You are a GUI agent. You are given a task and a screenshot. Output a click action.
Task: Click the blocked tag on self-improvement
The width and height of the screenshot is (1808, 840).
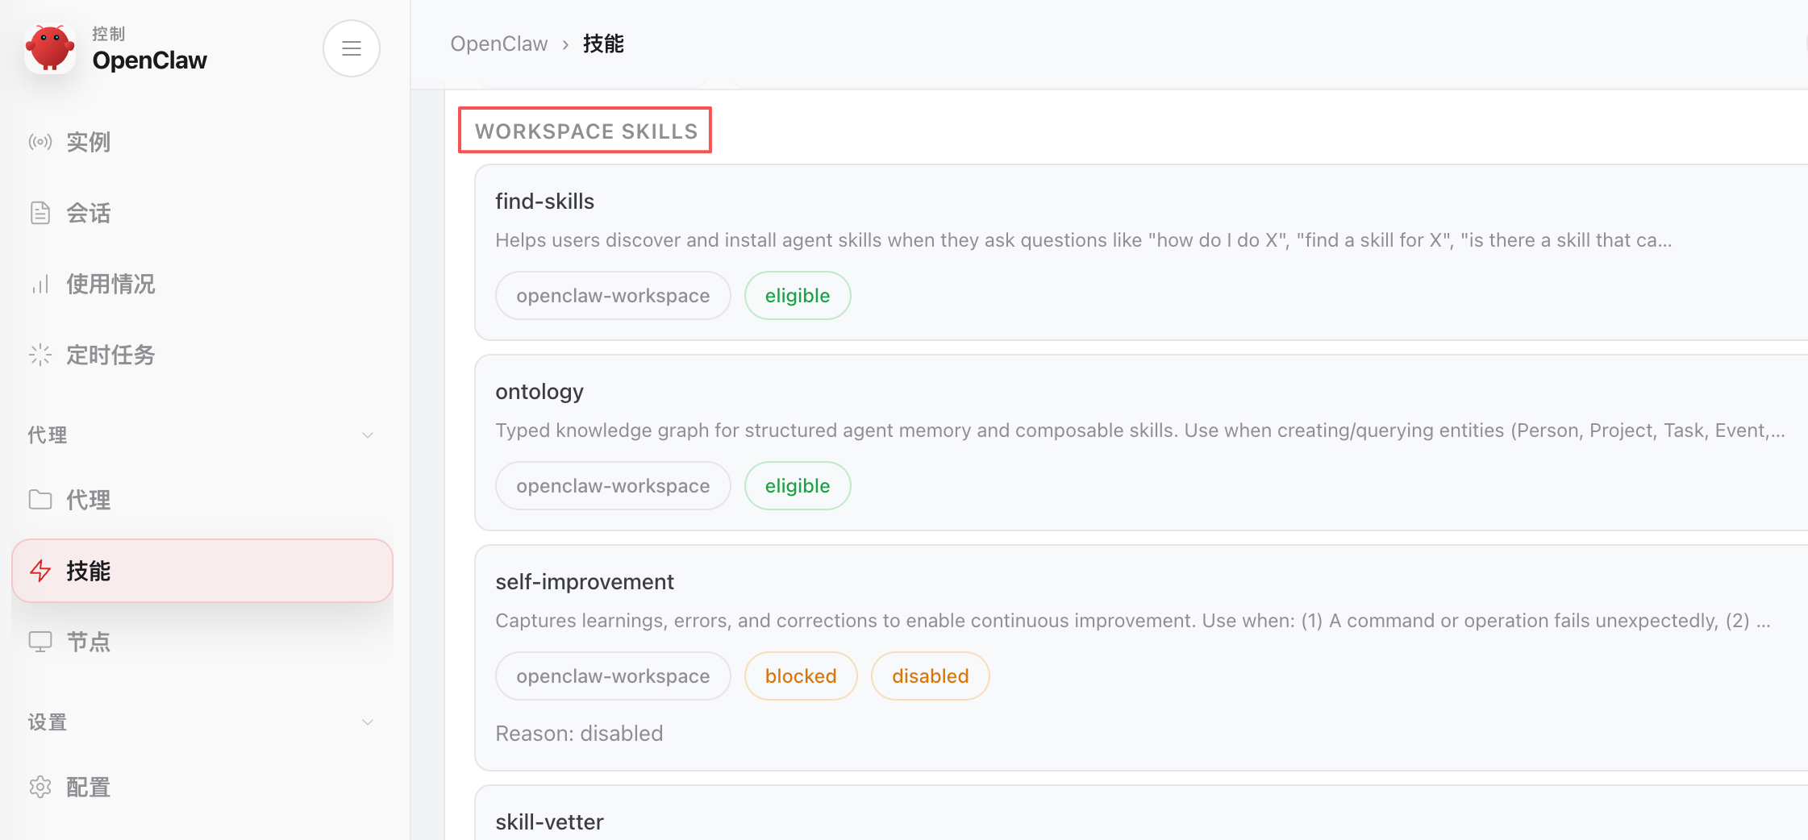click(x=800, y=676)
